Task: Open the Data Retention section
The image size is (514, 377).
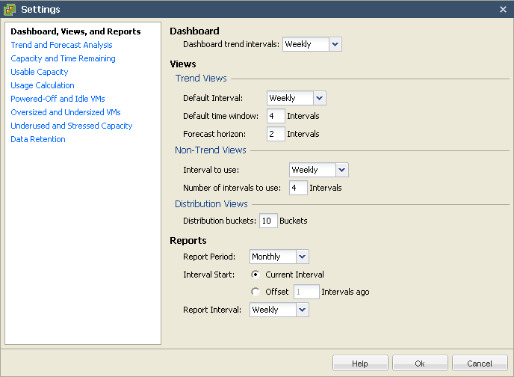Action: [x=38, y=139]
